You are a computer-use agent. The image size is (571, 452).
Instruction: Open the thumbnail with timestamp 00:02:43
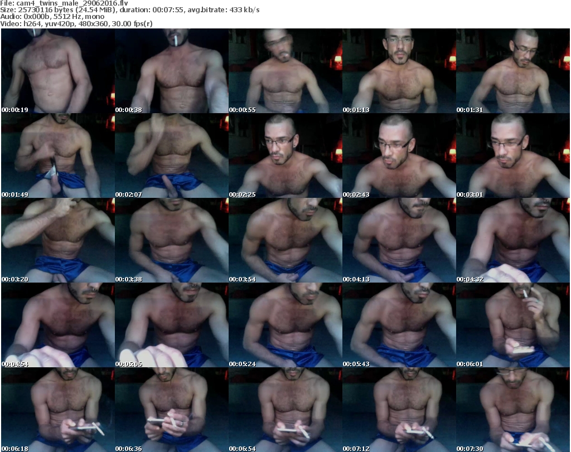click(x=399, y=155)
